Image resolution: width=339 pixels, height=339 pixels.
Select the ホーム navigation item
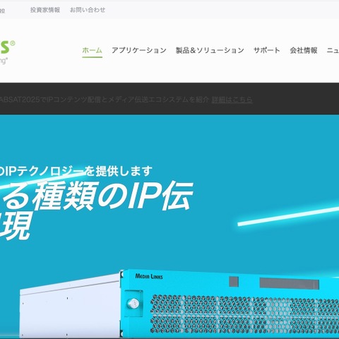(x=92, y=50)
